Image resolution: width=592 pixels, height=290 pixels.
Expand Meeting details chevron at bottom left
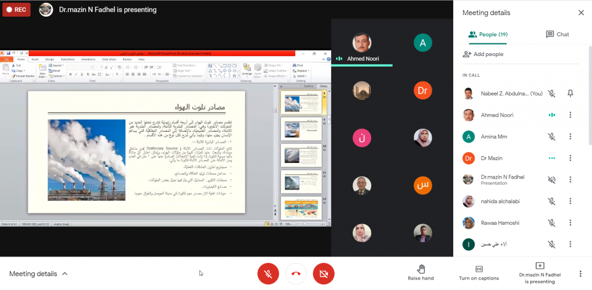coord(65,274)
